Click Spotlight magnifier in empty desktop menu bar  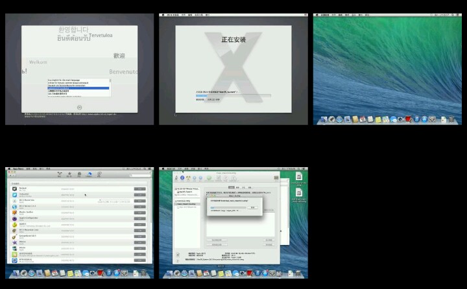pyautogui.click(x=453, y=15)
